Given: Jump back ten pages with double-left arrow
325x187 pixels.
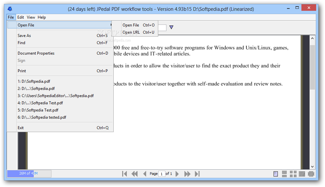Looking at the screenshot, I should coord(135,174).
